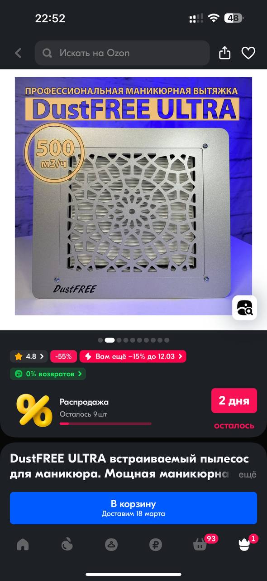Screen dimensions: 267x581
Task: Tap the sale stock progress bar
Action: (x=105, y=423)
